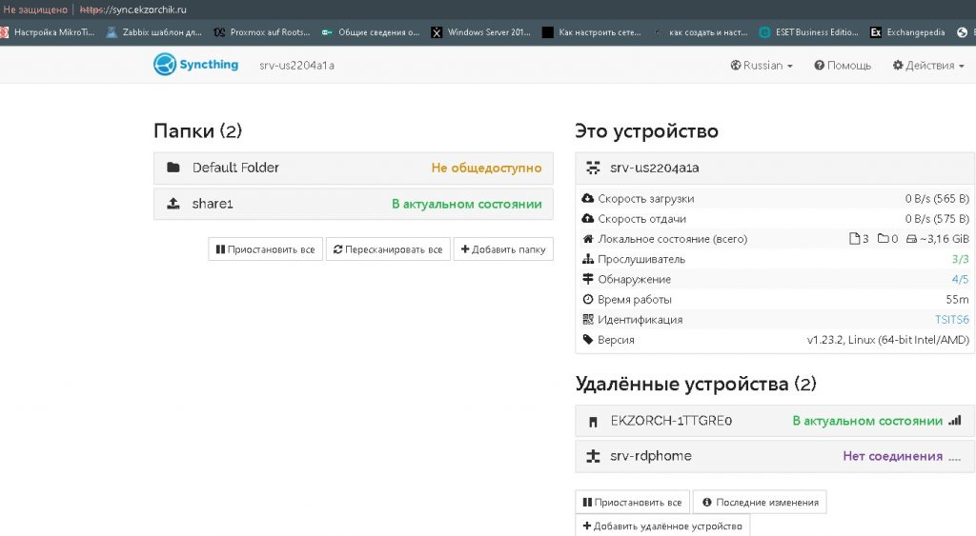Expand the EKZORCH-1TTGRE0 device row
The image size is (976, 536).
[774, 420]
